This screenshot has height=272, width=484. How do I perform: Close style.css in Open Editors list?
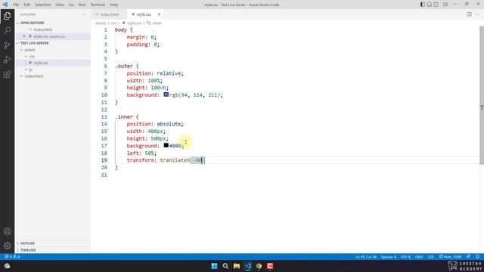[24, 36]
